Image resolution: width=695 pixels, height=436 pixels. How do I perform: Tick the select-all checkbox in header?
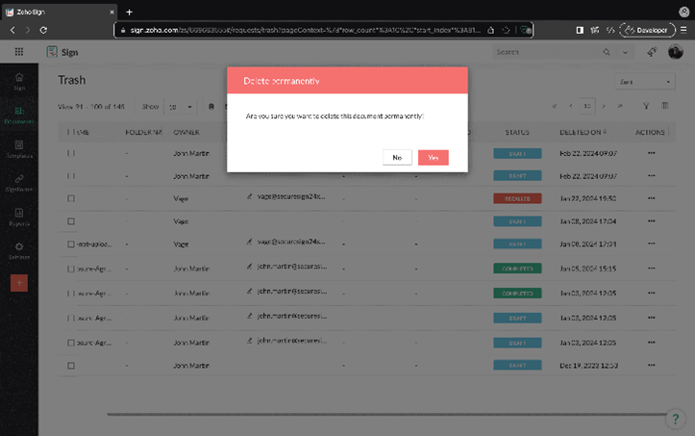coord(70,132)
